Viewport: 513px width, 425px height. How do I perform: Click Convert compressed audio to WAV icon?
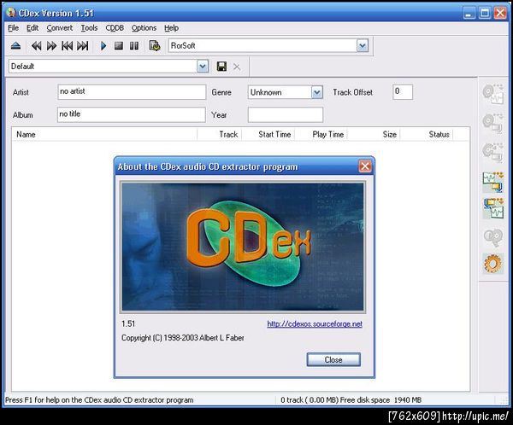point(493,208)
